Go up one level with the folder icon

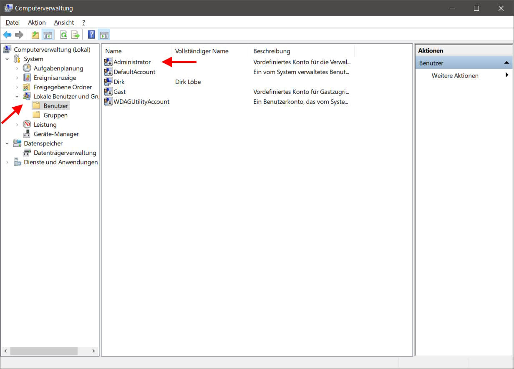pyautogui.click(x=35, y=35)
